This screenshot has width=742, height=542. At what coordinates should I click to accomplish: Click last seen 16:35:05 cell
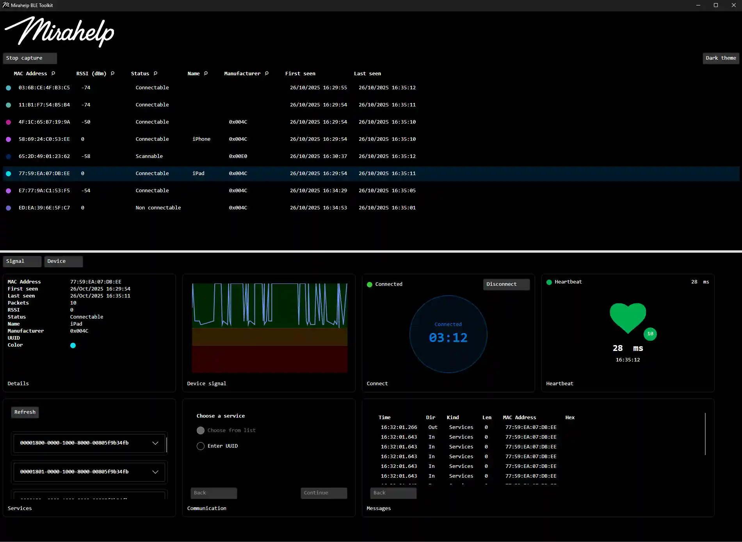tap(387, 191)
